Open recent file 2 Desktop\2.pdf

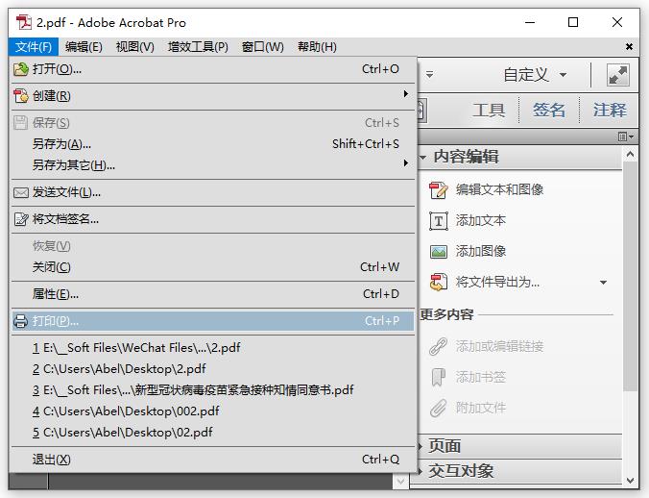(x=213, y=369)
